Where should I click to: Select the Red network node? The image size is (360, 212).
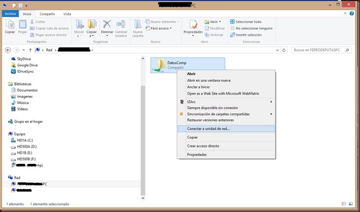click(14, 178)
